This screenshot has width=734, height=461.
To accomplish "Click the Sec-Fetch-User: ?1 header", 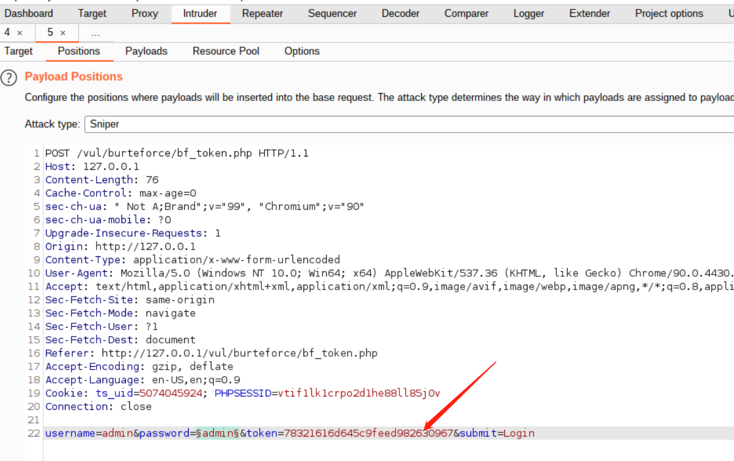I will (x=102, y=326).
